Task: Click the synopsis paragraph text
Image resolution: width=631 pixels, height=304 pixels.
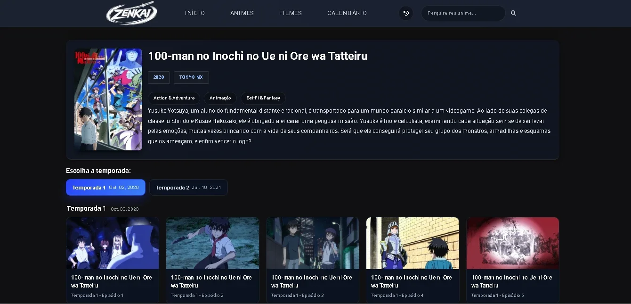Action: click(x=349, y=126)
